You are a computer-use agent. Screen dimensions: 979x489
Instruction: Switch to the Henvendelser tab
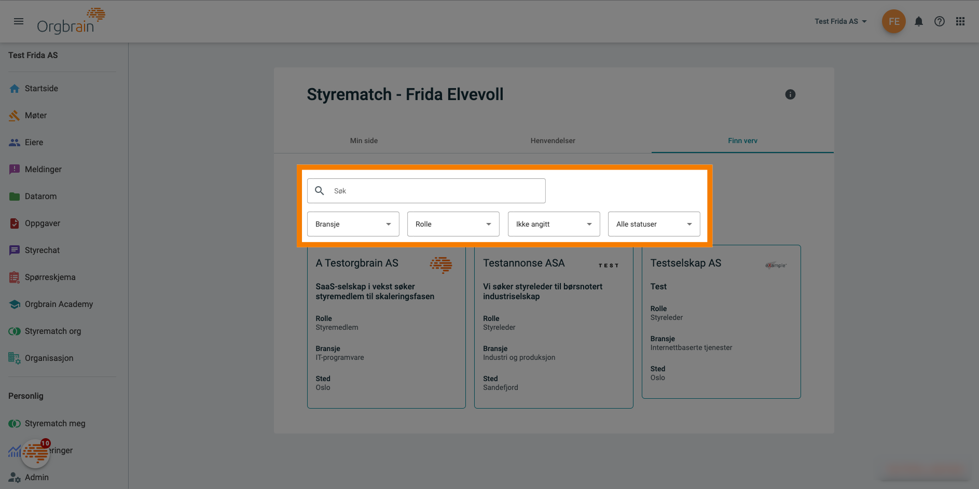click(553, 141)
